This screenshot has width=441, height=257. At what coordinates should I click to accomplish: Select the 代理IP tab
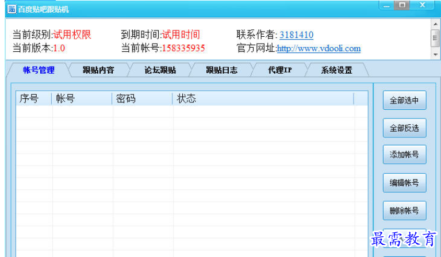pyautogui.click(x=280, y=70)
